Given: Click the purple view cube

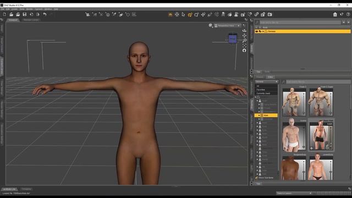Looking at the screenshot, I should (233, 38).
